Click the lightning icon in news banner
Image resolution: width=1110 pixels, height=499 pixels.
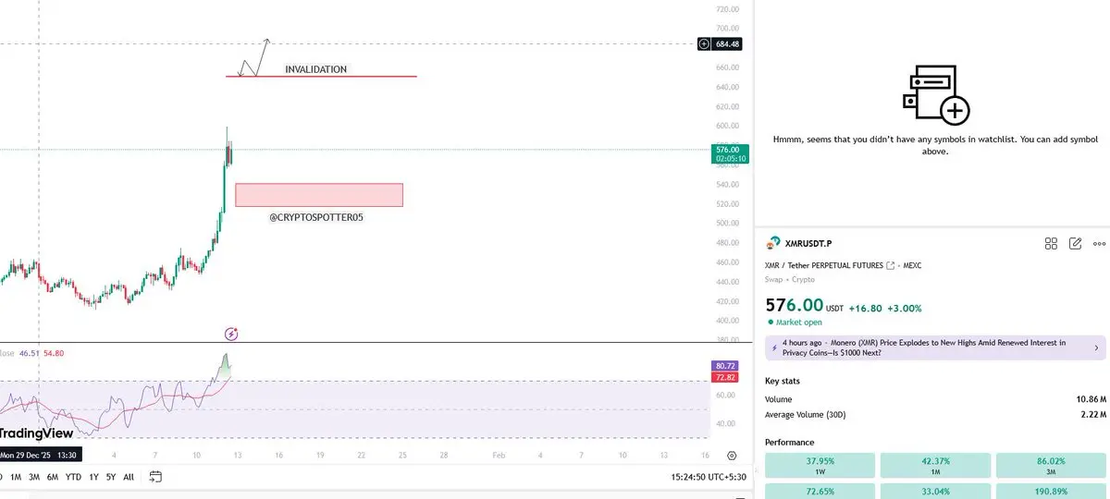(773, 348)
